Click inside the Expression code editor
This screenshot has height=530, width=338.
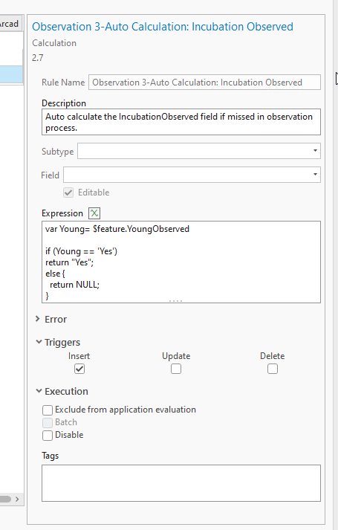point(181,262)
